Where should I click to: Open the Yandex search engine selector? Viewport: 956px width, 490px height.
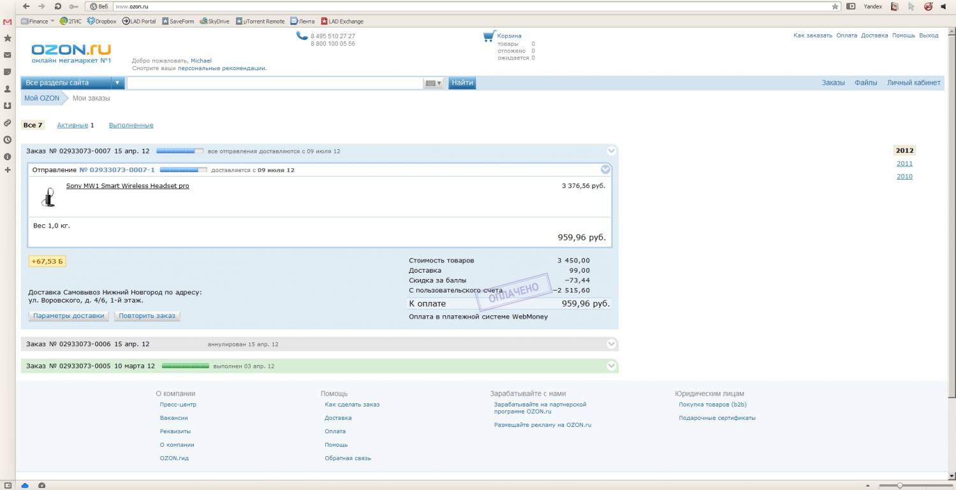[872, 6]
